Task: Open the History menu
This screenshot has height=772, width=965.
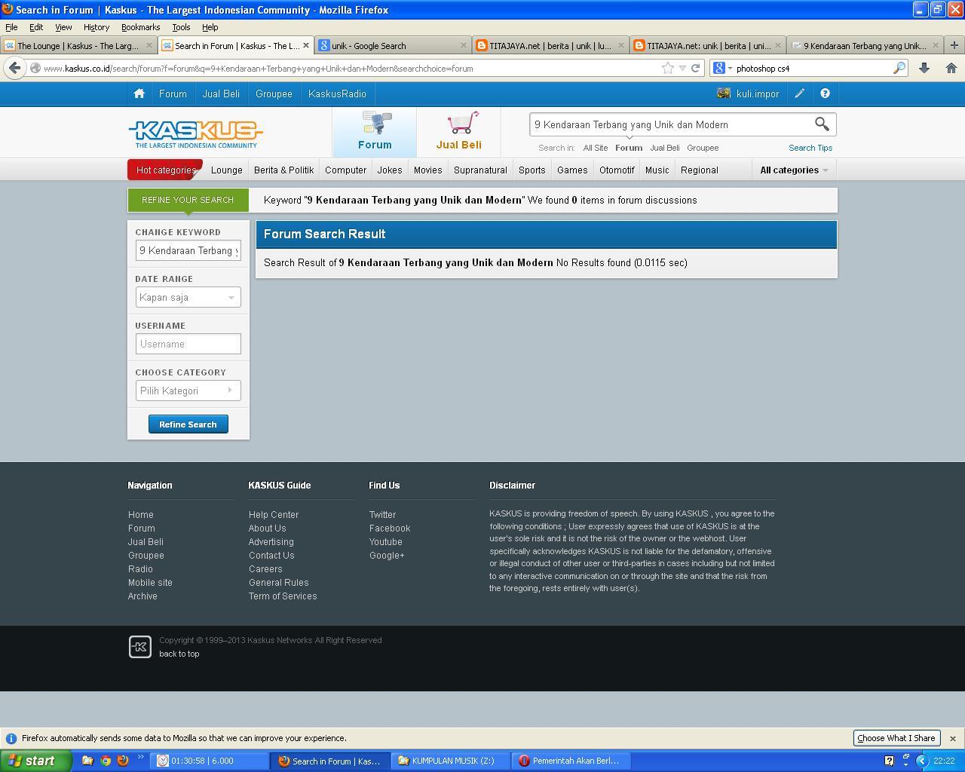Action: 96,27
